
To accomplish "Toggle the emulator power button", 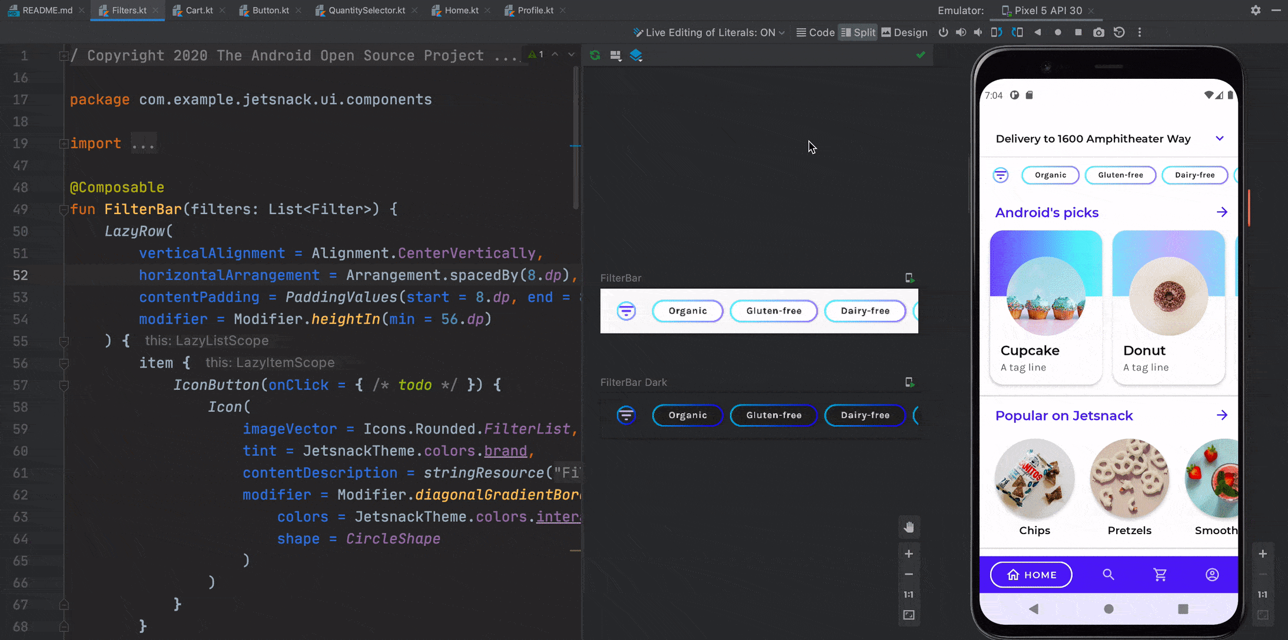I will pos(944,32).
